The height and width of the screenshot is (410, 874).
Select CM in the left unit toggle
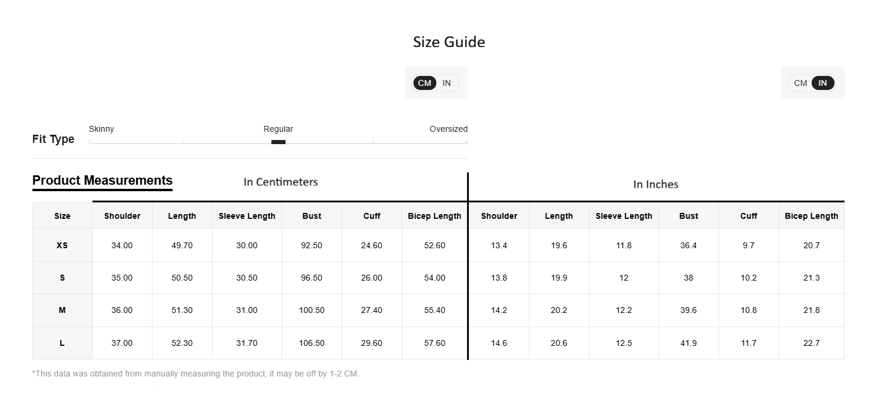pos(425,83)
